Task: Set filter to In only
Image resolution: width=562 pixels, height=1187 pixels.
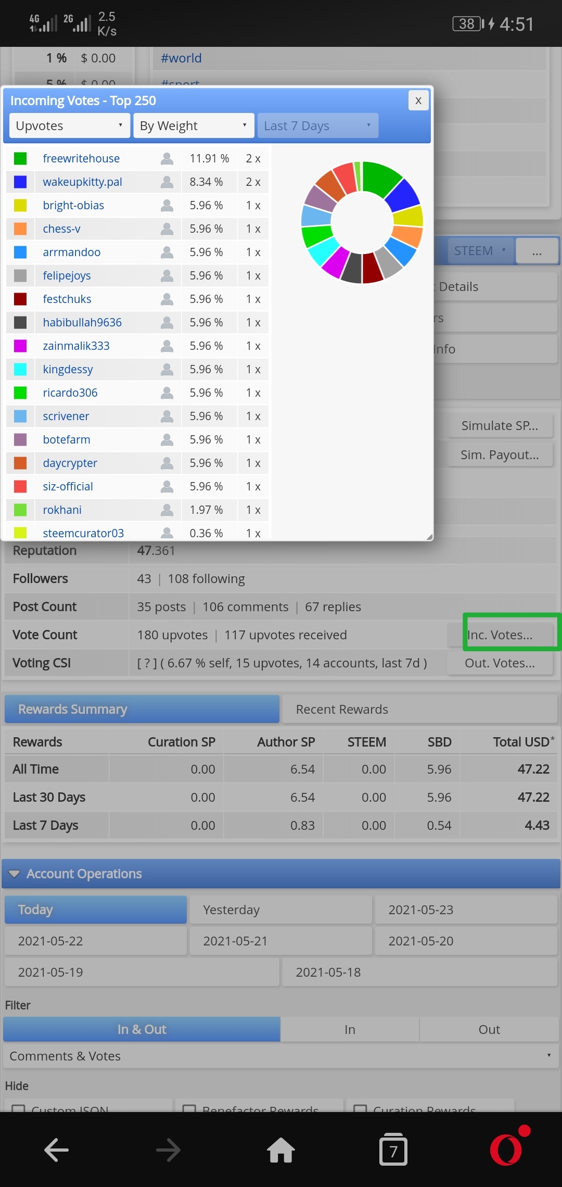Action: [350, 1029]
